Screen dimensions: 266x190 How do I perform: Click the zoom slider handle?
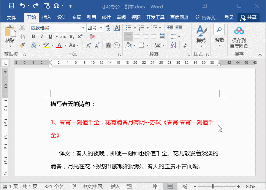tap(212, 187)
